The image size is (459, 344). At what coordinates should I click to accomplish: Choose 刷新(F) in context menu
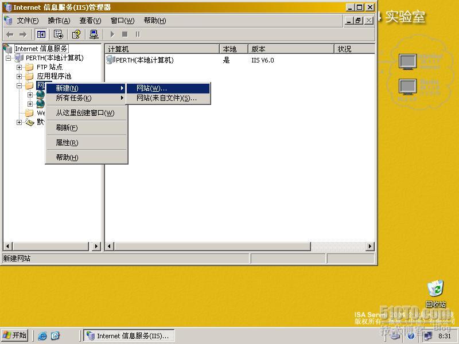tap(87, 127)
